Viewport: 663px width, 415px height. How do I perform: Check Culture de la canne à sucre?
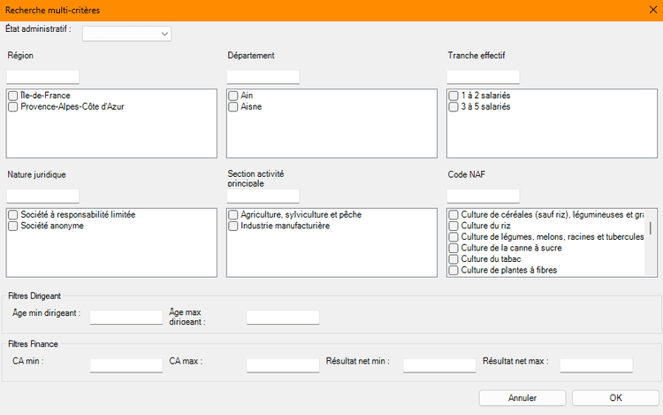pyautogui.click(x=453, y=249)
